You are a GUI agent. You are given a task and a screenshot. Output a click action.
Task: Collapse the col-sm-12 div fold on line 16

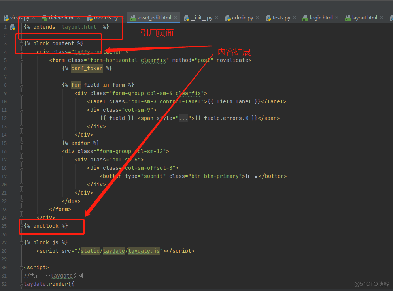click(x=22, y=152)
